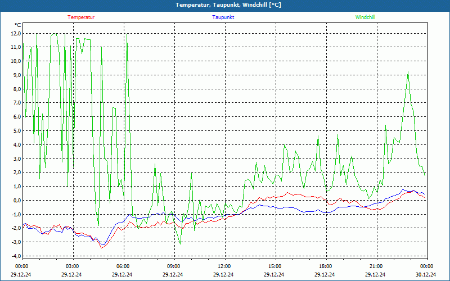This screenshot has height=281, width=450.
Task: Select the 15:00 time axis marker
Action: pyautogui.click(x=274, y=266)
